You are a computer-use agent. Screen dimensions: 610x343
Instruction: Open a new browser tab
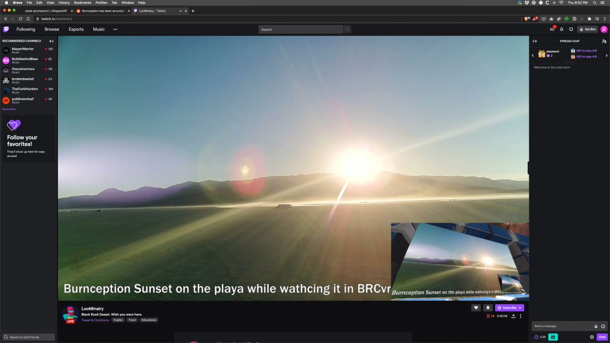click(x=193, y=11)
